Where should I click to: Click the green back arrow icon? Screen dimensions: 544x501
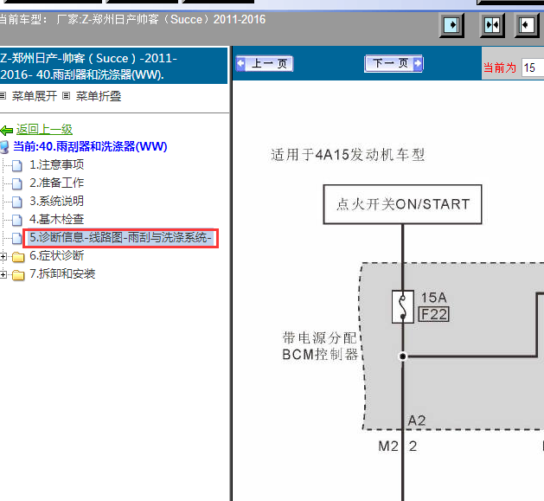coord(7,131)
